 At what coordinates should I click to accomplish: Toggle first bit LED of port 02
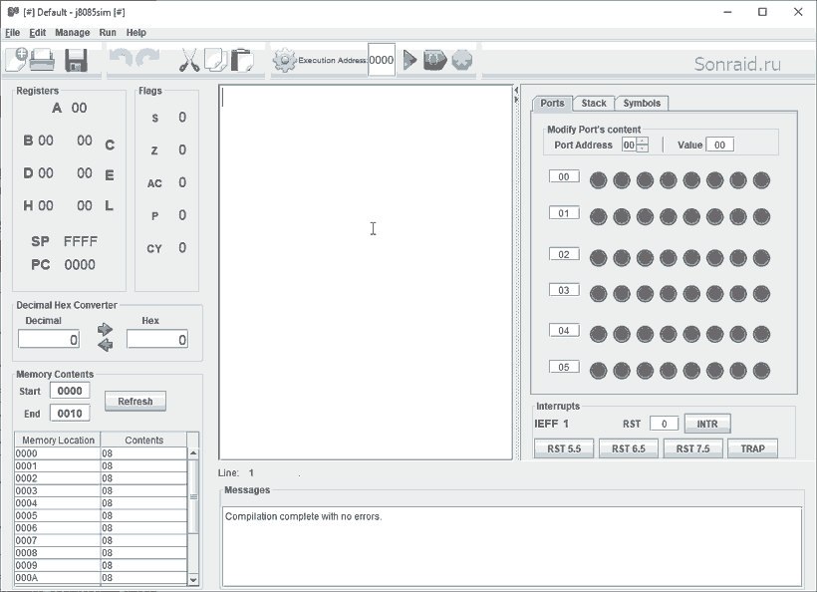(598, 258)
